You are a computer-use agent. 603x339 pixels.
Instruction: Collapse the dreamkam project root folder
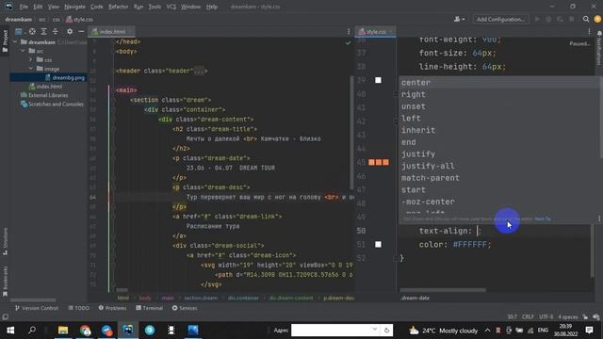tap(15, 41)
